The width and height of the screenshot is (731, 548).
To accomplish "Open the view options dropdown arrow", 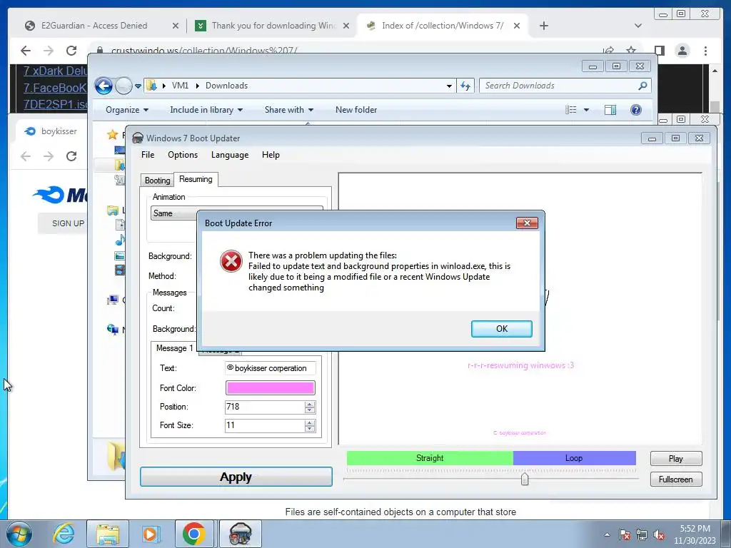I will point(587,110).
